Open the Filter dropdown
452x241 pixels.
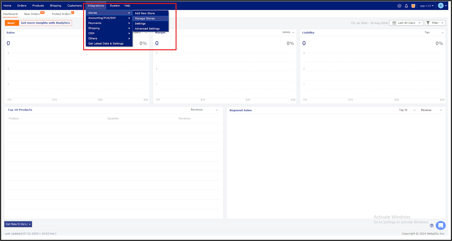(435, 23)
